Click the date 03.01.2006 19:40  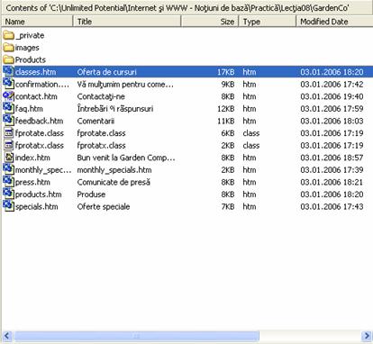tap(332, 96)
